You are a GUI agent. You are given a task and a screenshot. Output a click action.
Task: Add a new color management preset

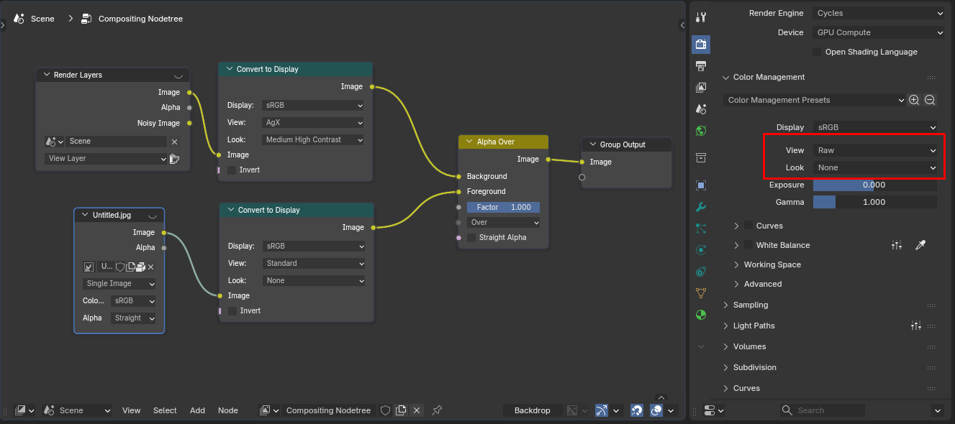click(914, 100)
